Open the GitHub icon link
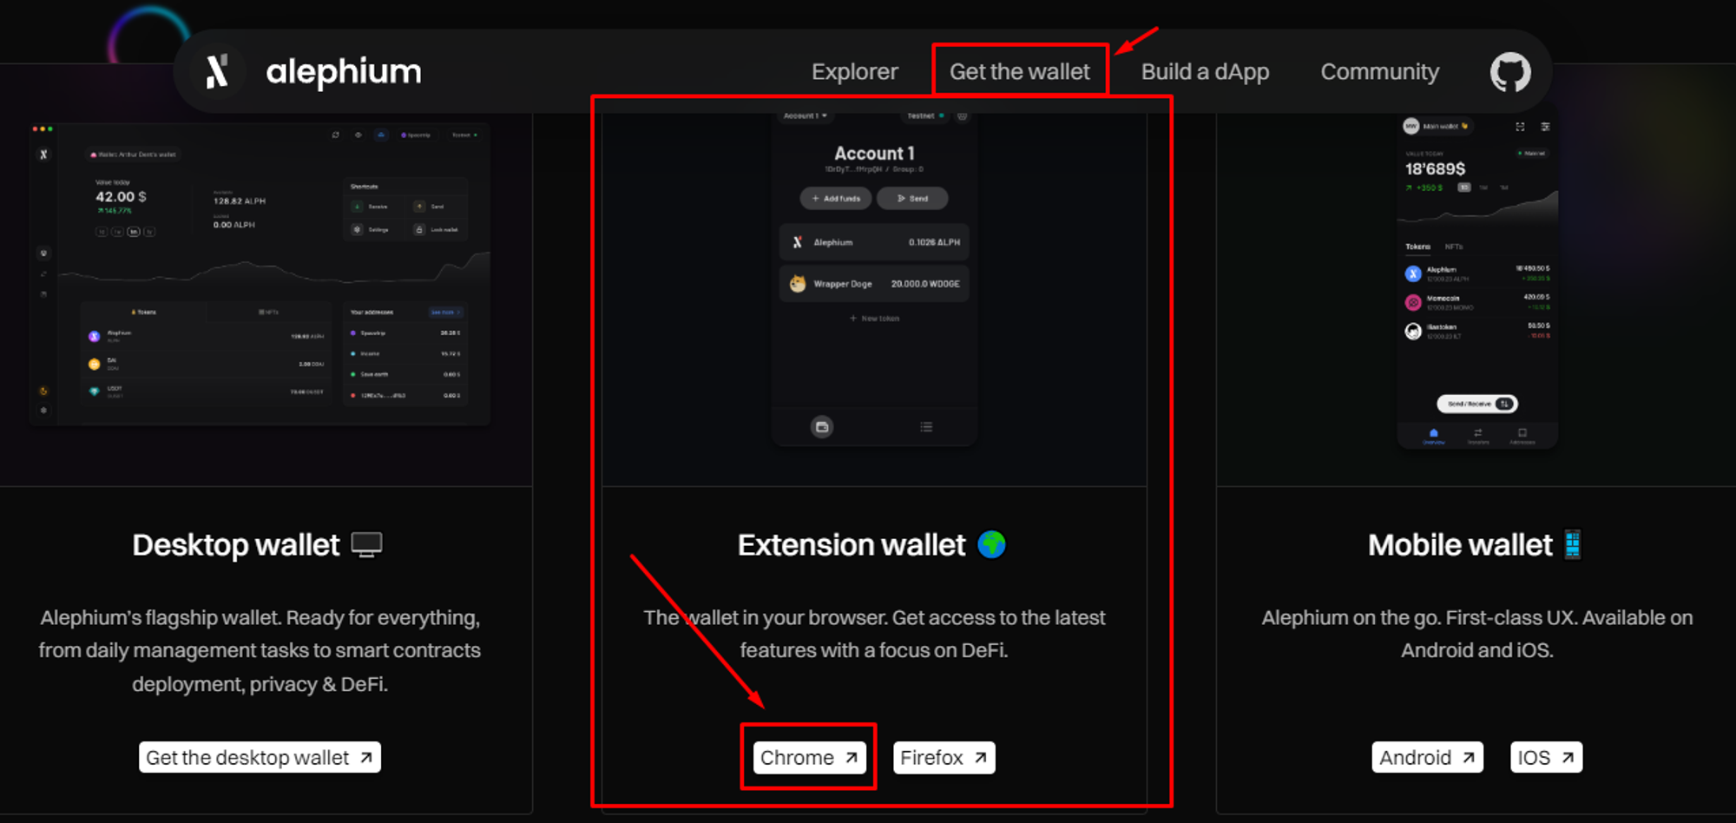1736x823 pixels. pyautogui.click(x=1510, y=72)
